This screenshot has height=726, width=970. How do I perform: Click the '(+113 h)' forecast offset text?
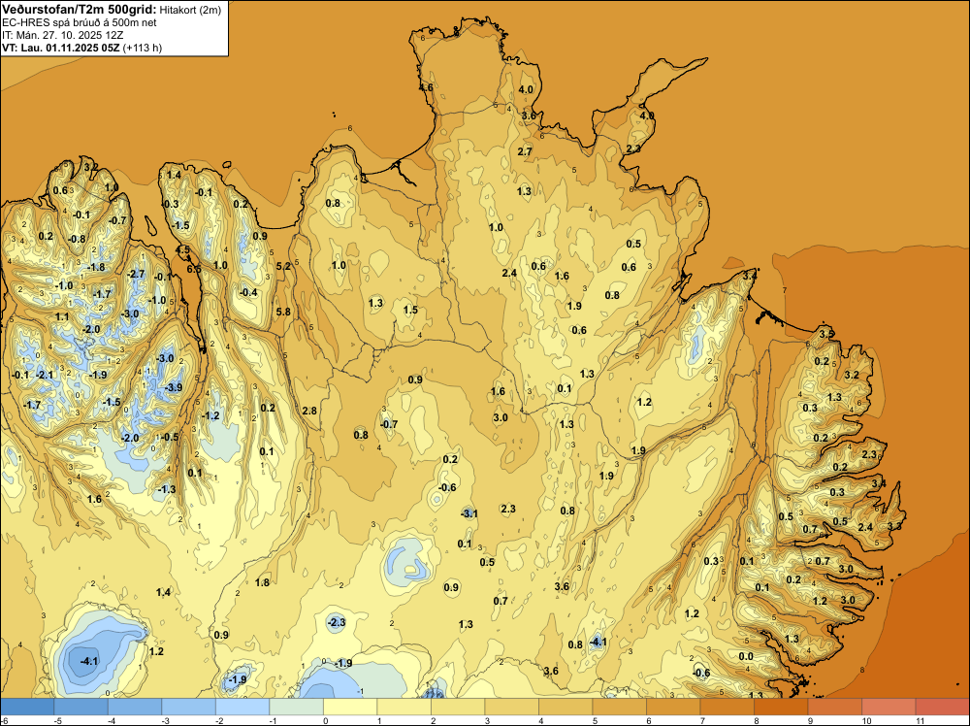[x=143, y=48]
